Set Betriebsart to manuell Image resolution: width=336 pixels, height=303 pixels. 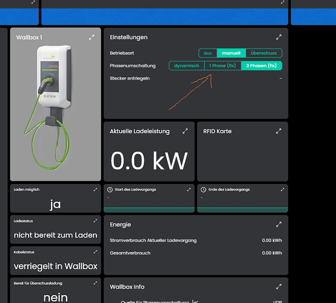point(231,53)
